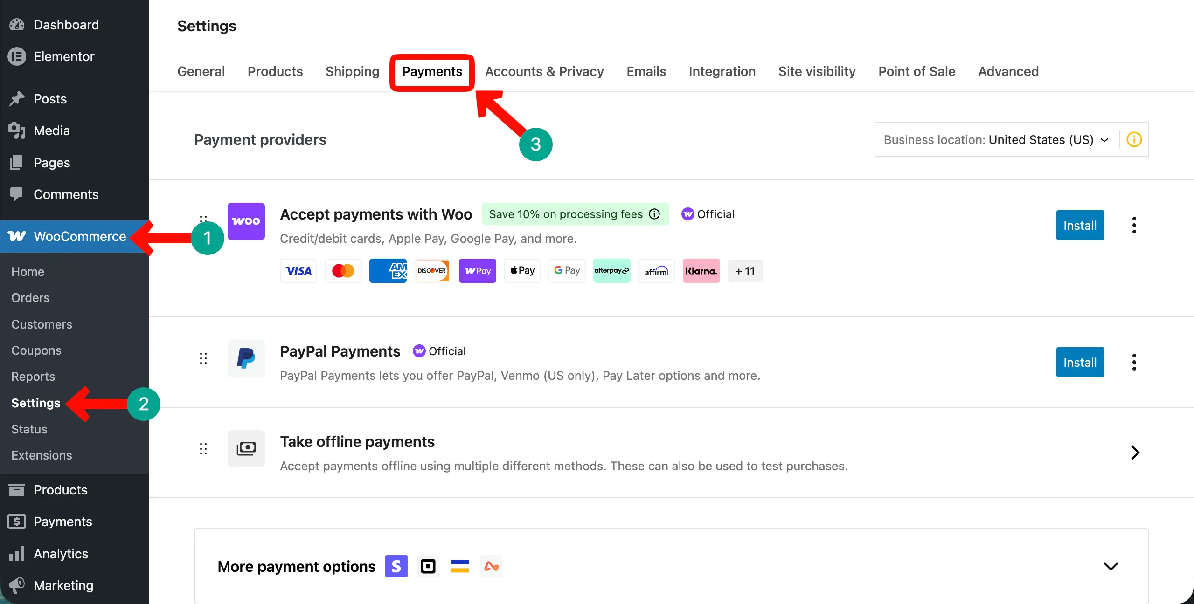
Task: Open Media library icon
Action: coord(17,130)
